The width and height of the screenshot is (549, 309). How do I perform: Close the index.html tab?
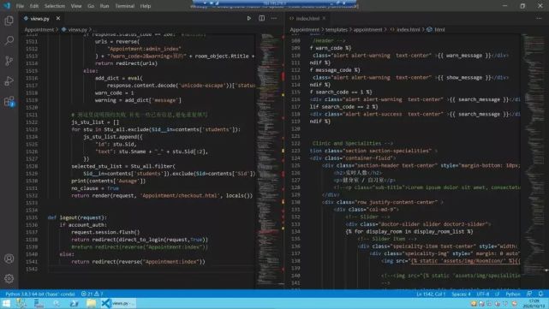coord(325,18)
